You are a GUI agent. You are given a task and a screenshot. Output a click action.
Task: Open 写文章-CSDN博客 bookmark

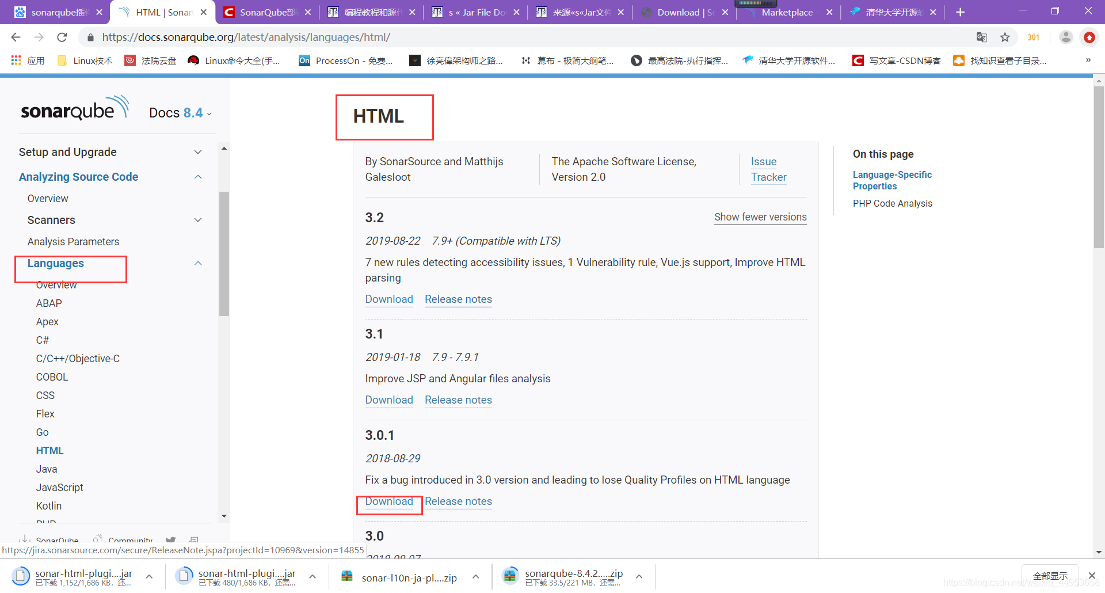tap(897, 60)
